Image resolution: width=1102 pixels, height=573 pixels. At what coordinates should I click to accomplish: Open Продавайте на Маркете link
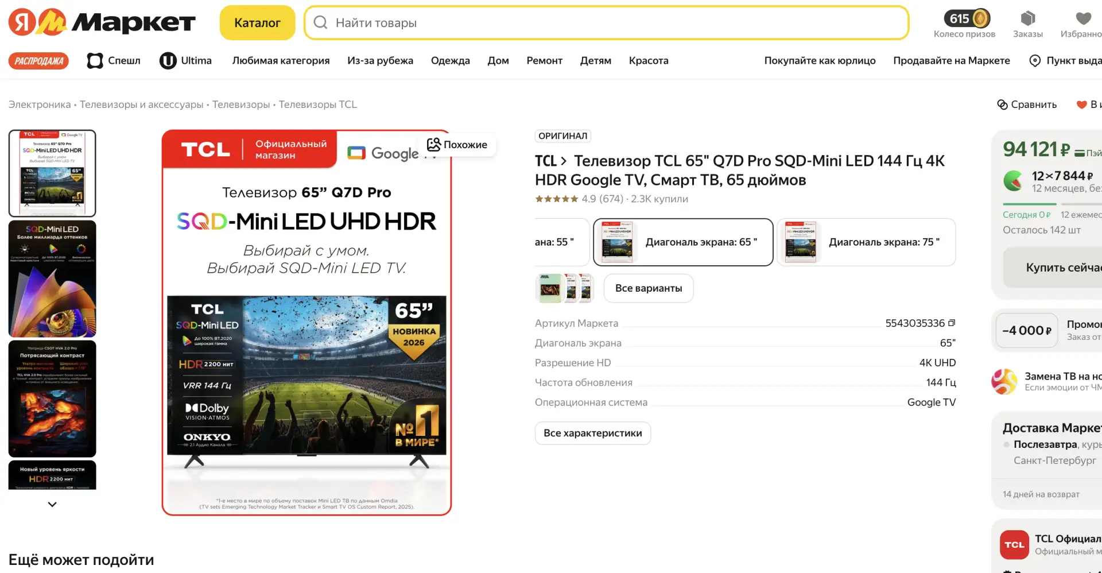click(x=952, y=61)
